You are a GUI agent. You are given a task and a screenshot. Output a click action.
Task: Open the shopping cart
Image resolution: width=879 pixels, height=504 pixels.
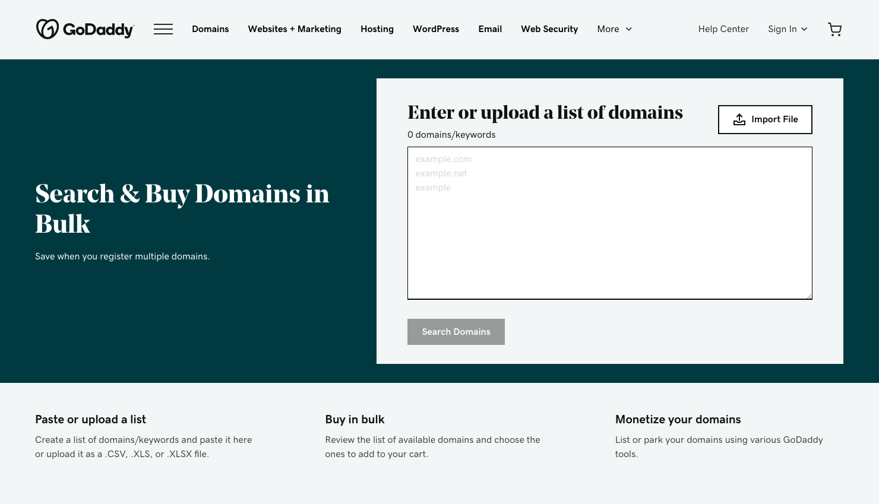point(834,29)
